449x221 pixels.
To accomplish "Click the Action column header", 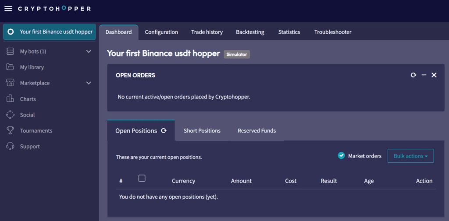I will coord(424,181).
